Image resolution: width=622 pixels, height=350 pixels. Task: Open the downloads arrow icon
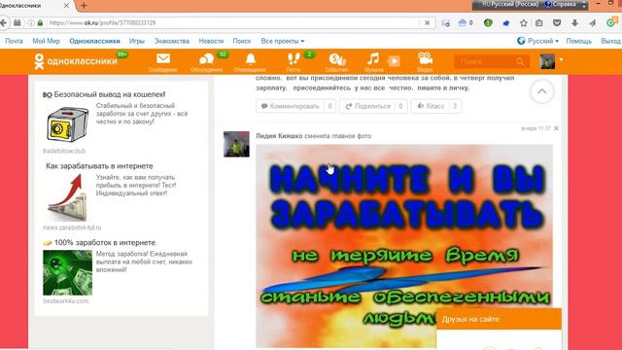(x=574, y=23)
